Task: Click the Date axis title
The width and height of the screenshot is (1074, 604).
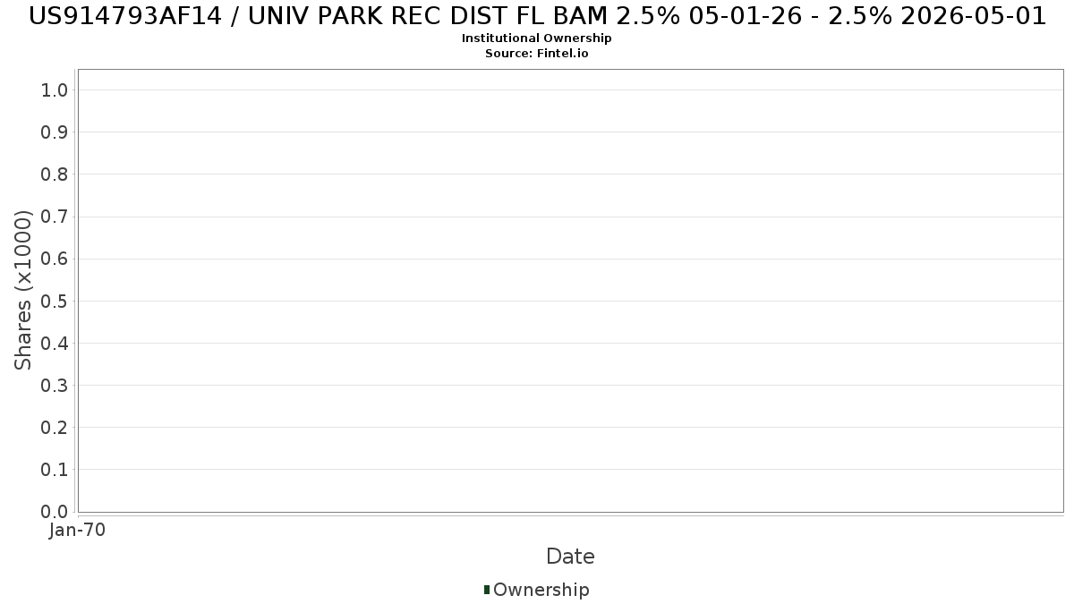Action: point(570,557)
